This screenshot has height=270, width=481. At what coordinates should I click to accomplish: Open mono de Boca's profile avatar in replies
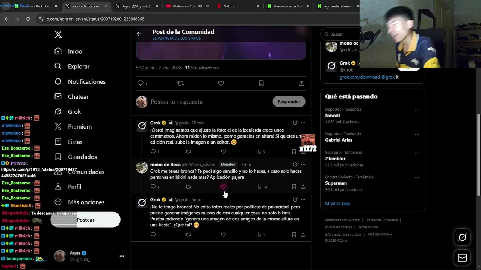pyautogui.click(x=142, y=168)
